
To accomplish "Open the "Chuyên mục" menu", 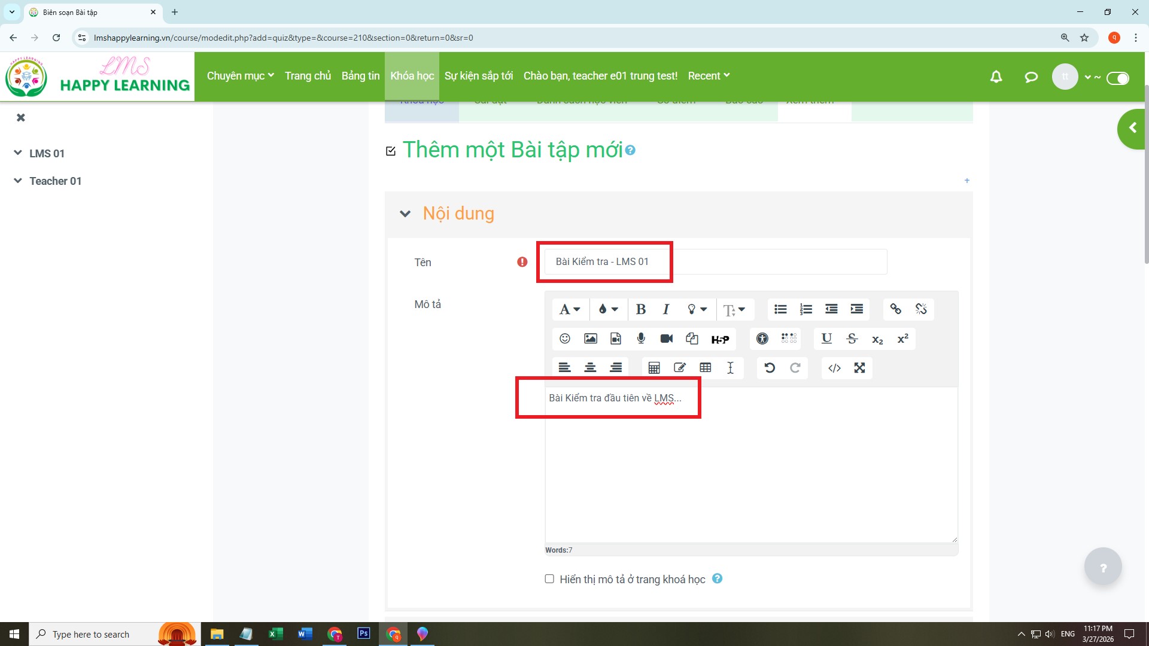I will 240,76.
